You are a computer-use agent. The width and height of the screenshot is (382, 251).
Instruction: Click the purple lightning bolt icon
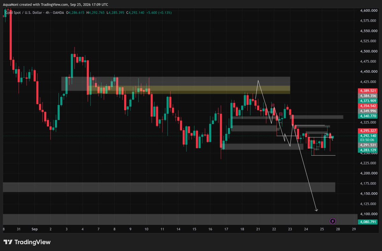tap(333, 221)
